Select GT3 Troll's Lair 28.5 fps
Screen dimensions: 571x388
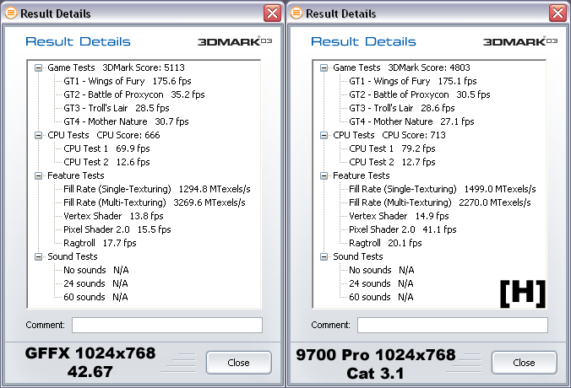tap(117, 108)
